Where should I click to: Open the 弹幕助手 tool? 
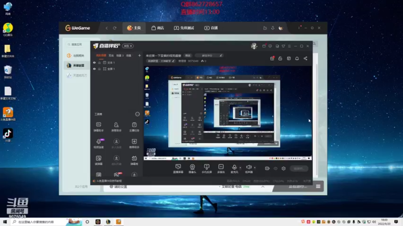click(99, 127)
